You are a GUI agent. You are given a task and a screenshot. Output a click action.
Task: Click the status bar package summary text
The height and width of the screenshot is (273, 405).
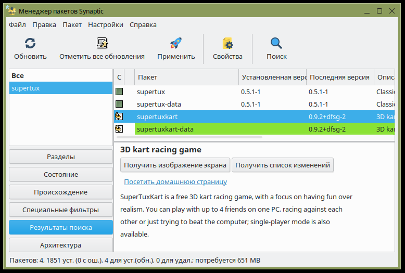135,260
